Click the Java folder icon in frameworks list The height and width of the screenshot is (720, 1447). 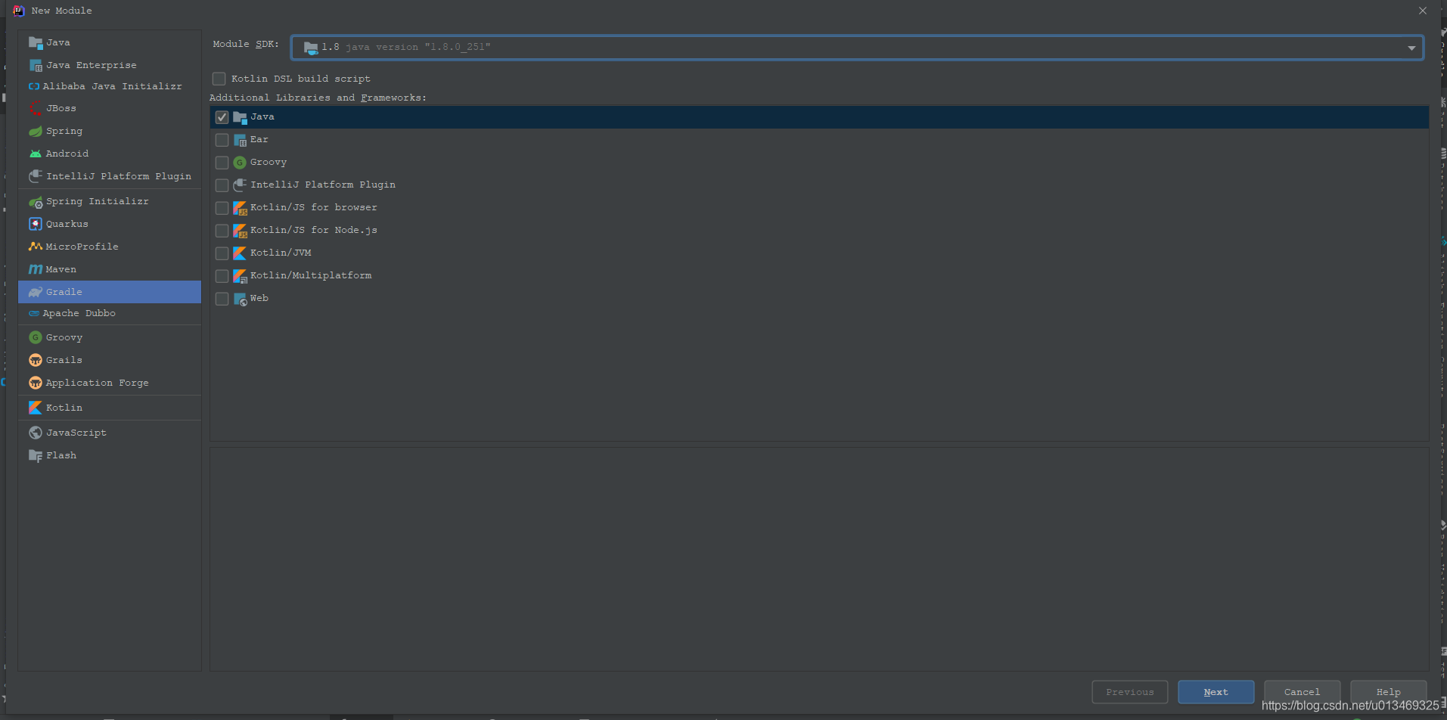pyautogui.click(x=241, y=118)
